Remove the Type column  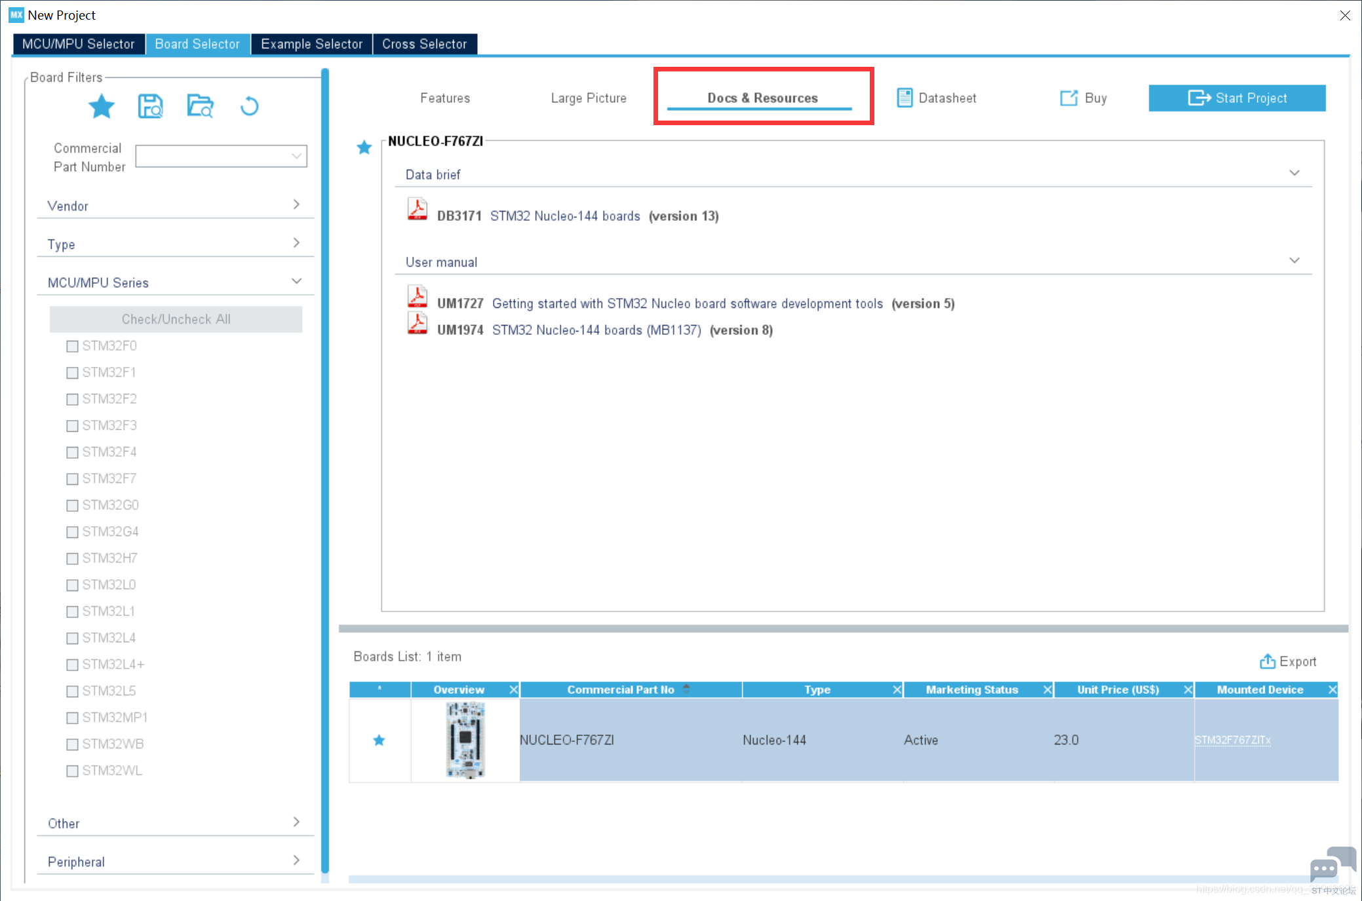[897, 689]
